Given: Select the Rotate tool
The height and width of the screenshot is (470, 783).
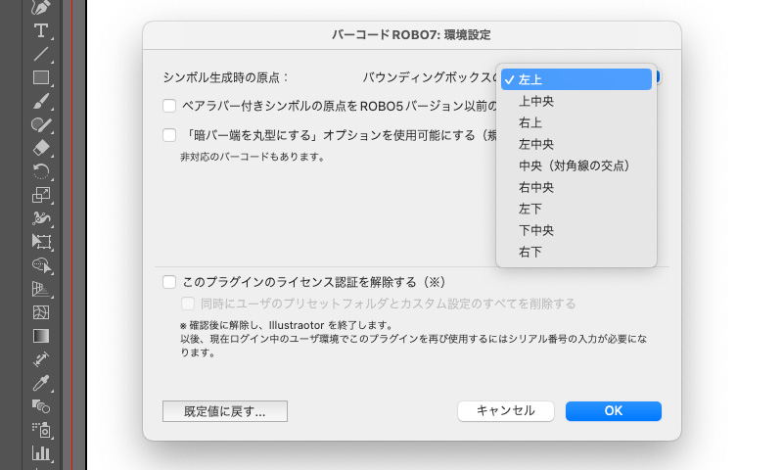Looking at the screenshot, I should click(41, 171).
